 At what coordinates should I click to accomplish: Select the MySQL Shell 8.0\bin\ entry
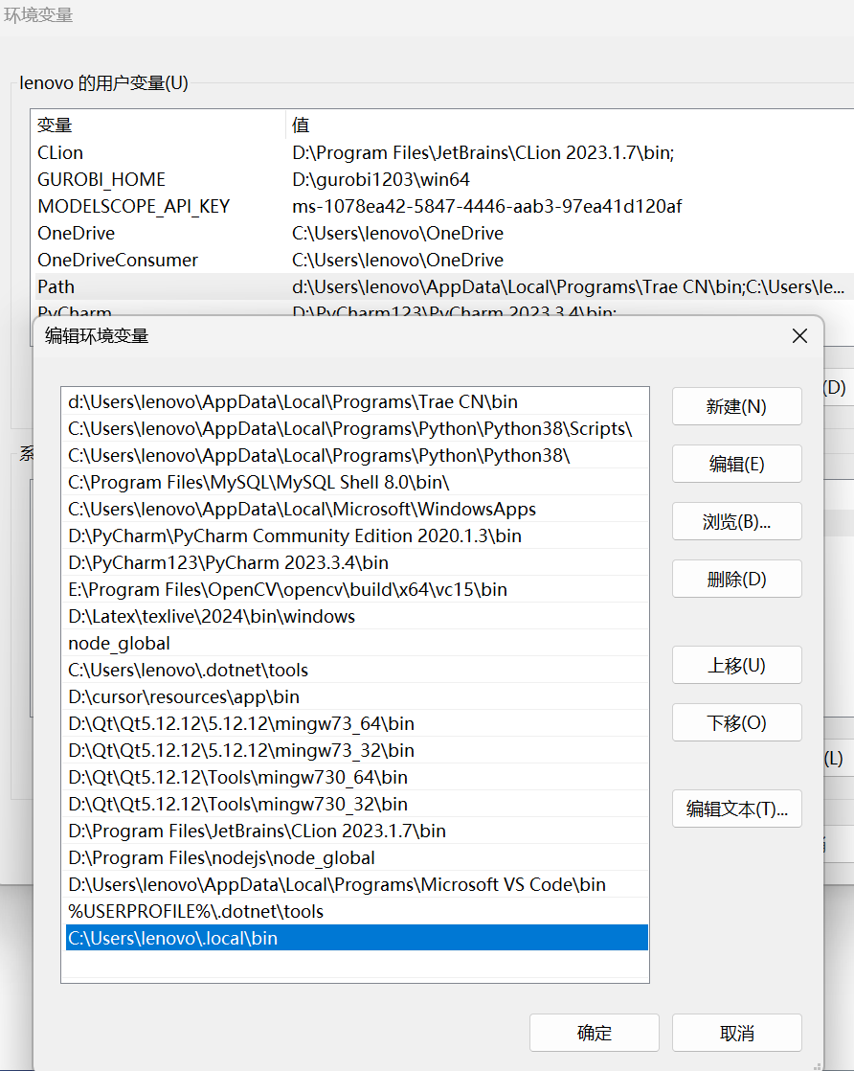355,482
